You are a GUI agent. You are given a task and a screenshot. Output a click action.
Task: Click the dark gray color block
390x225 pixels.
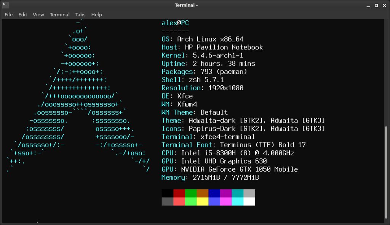click(168, 201)
